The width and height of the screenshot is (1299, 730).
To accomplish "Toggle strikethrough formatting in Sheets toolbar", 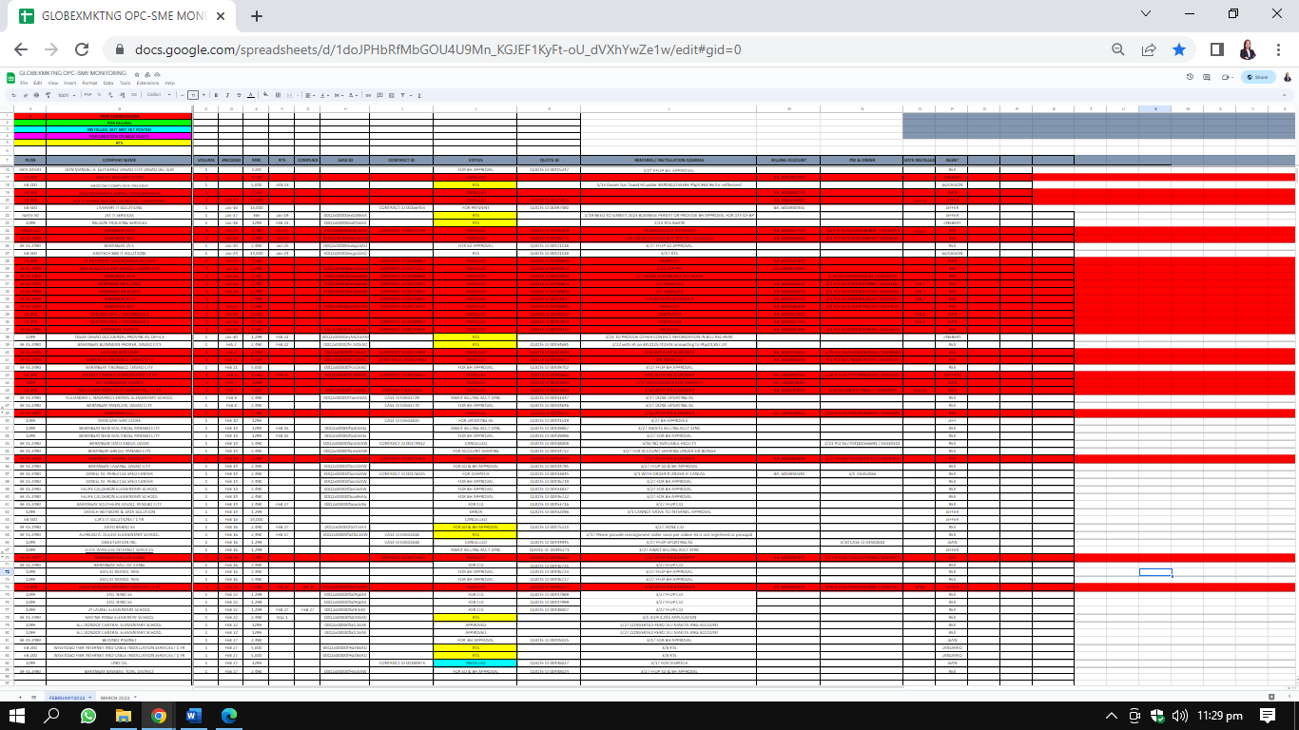I will pyautogui.click(x=239, y=95).
